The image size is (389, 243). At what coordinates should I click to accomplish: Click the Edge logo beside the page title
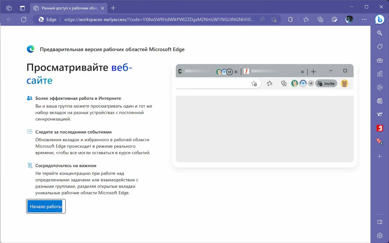pos(31,49)
